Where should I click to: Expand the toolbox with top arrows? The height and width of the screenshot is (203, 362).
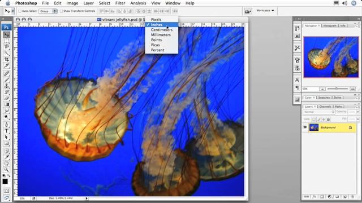3,19
